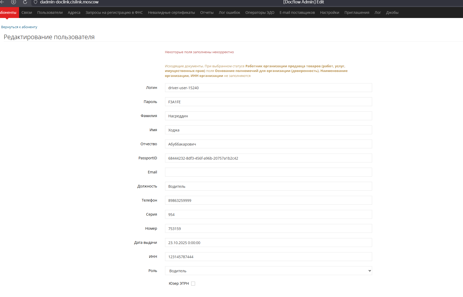Focus the Имя field containing Ходжа

(x=268, y=130)
